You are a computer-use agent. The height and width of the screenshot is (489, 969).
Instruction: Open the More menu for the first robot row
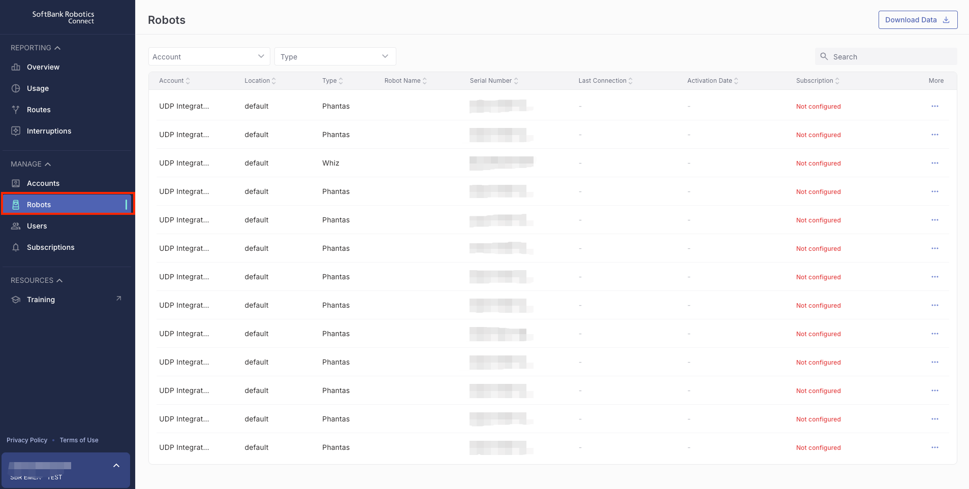coord(935,106)
